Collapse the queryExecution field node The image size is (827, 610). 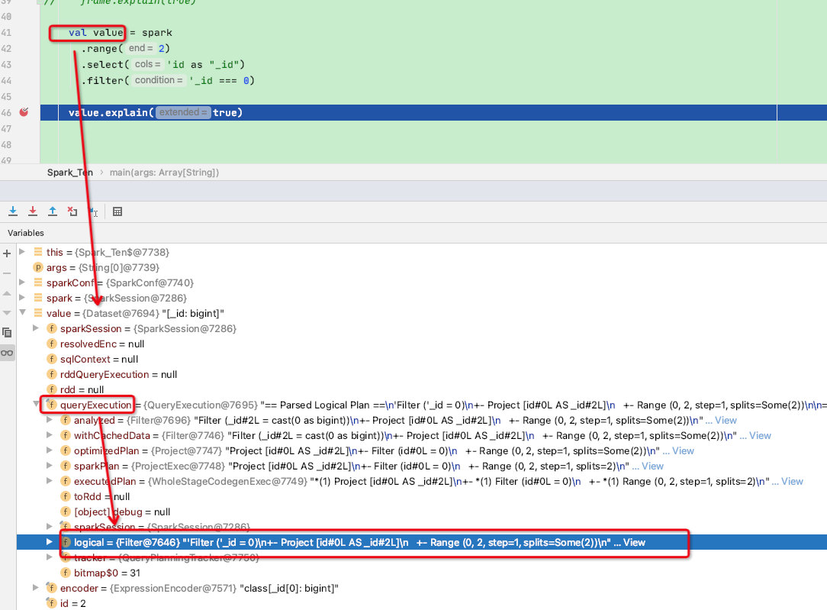37,404
